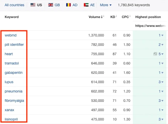Open the xanax keyword link
168x124 pixels.
click(x=9, y=110)
